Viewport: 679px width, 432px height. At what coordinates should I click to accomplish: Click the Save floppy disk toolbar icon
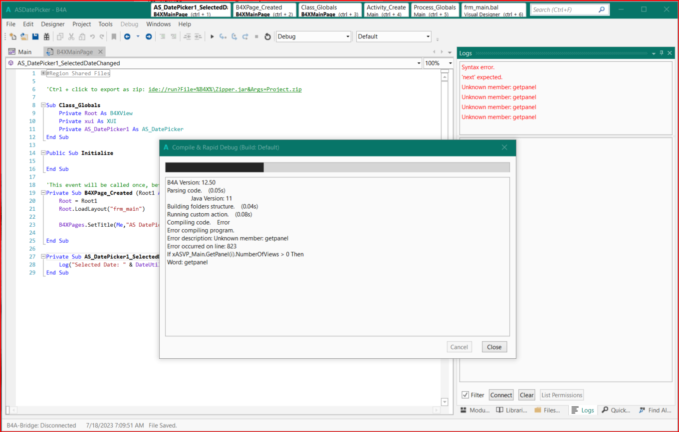[35, 36]
